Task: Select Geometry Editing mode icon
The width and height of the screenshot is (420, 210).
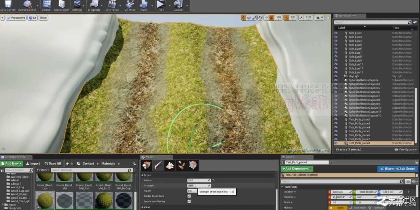Action: [193, 165]
